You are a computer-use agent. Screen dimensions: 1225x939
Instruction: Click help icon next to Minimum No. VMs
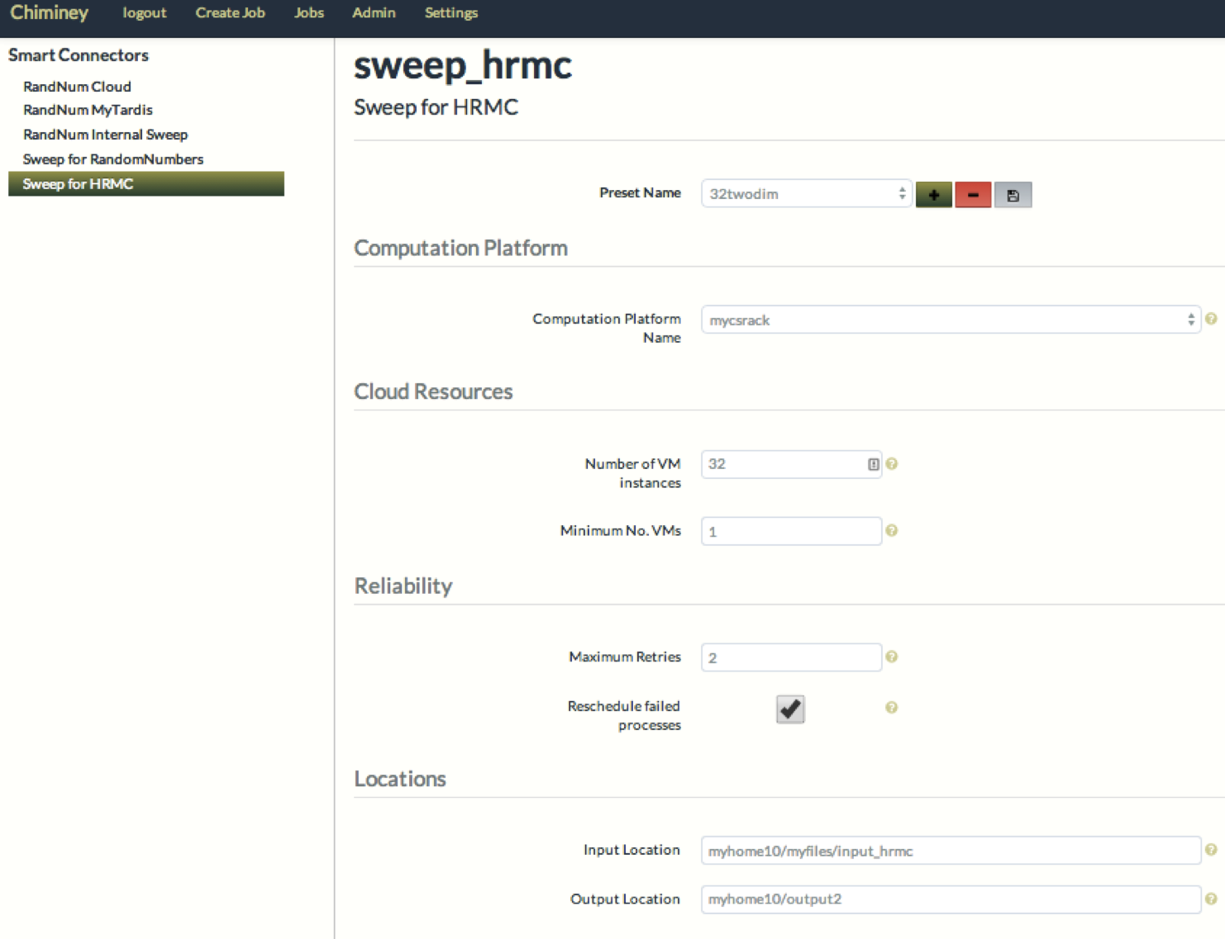[x=891, y=530]
